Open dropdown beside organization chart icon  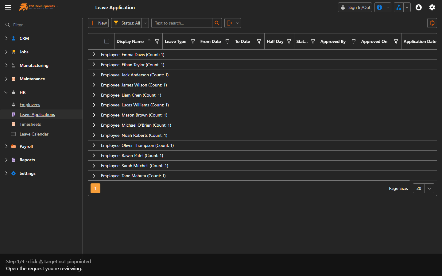407,7
